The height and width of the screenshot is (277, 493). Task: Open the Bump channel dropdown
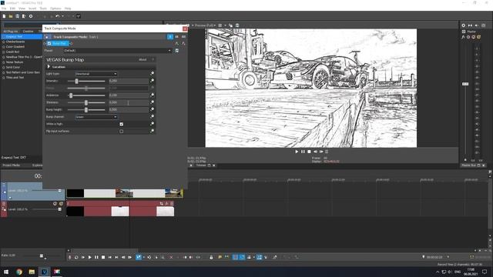(96, 117)
